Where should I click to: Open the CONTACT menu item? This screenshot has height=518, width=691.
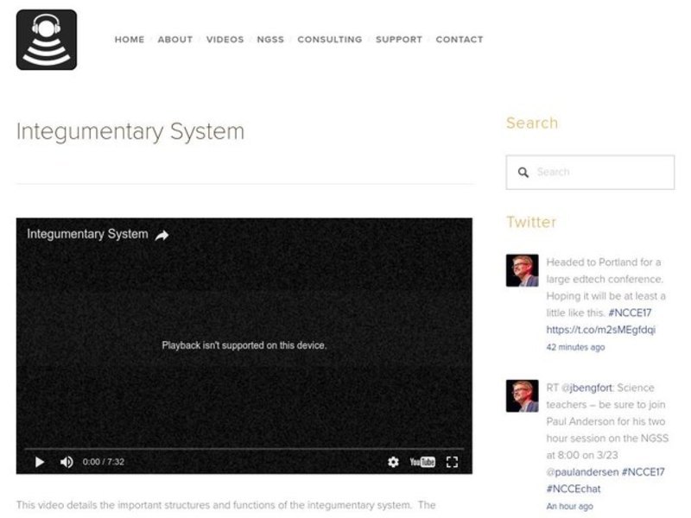(460, 39)
